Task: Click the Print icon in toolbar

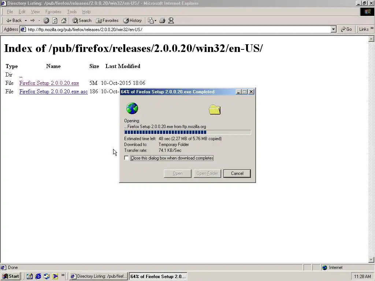Action: [x=162, y=20]
